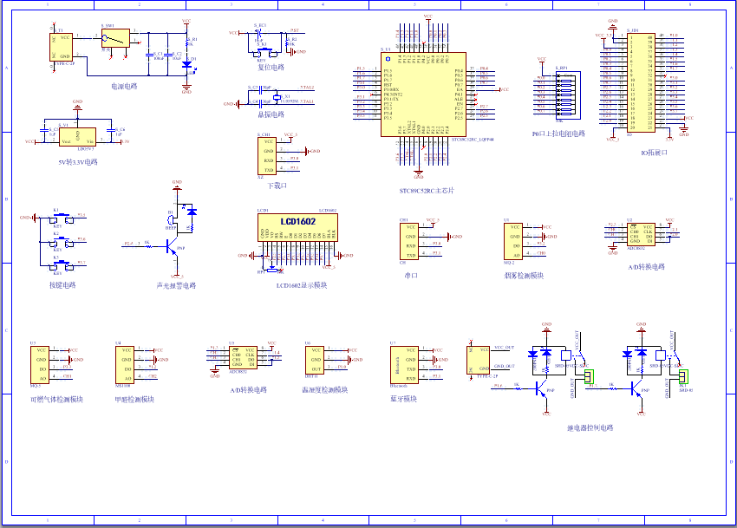Click the 蓝牙模块 label
737x528 pixels.
coord(404,399)
